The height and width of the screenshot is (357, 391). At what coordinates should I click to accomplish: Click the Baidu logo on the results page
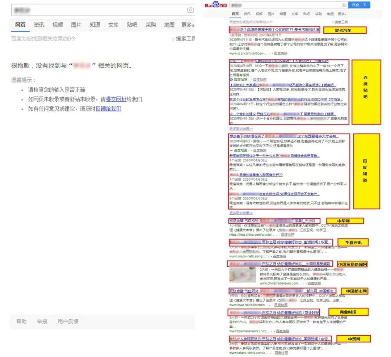click(x=216, y=4)
